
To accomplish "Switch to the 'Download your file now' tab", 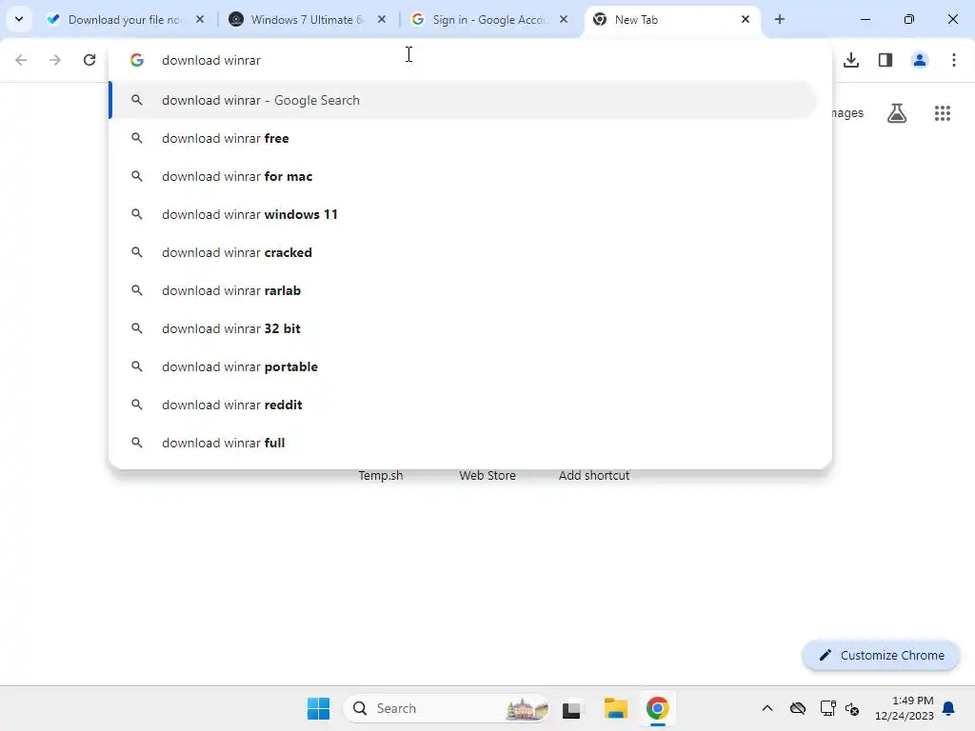I will click(x=123, y=20).
